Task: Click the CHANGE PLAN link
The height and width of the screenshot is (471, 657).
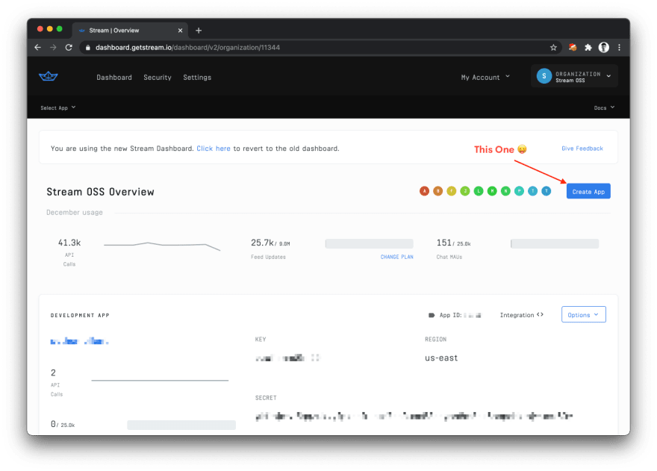Action: click(x=396, y=257)
